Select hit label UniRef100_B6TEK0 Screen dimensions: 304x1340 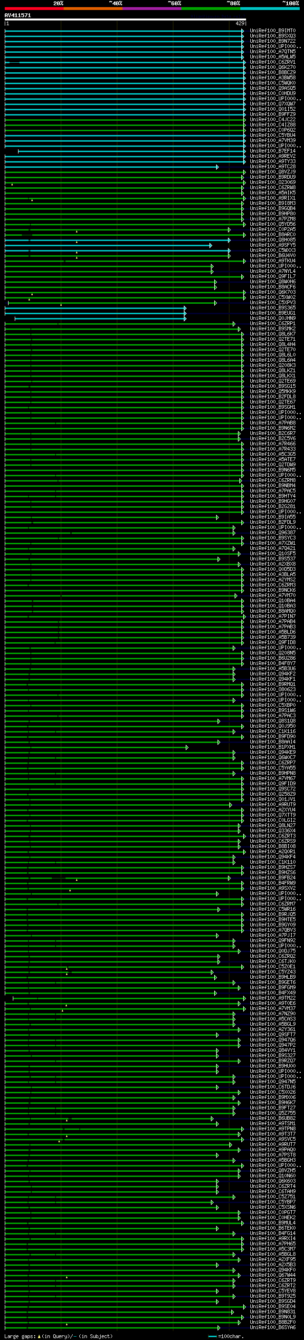(x=273, y=1228)
